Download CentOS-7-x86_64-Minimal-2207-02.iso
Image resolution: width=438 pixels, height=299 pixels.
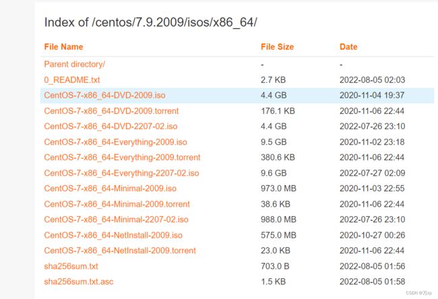pyautogui.click(x=116, y=219)
